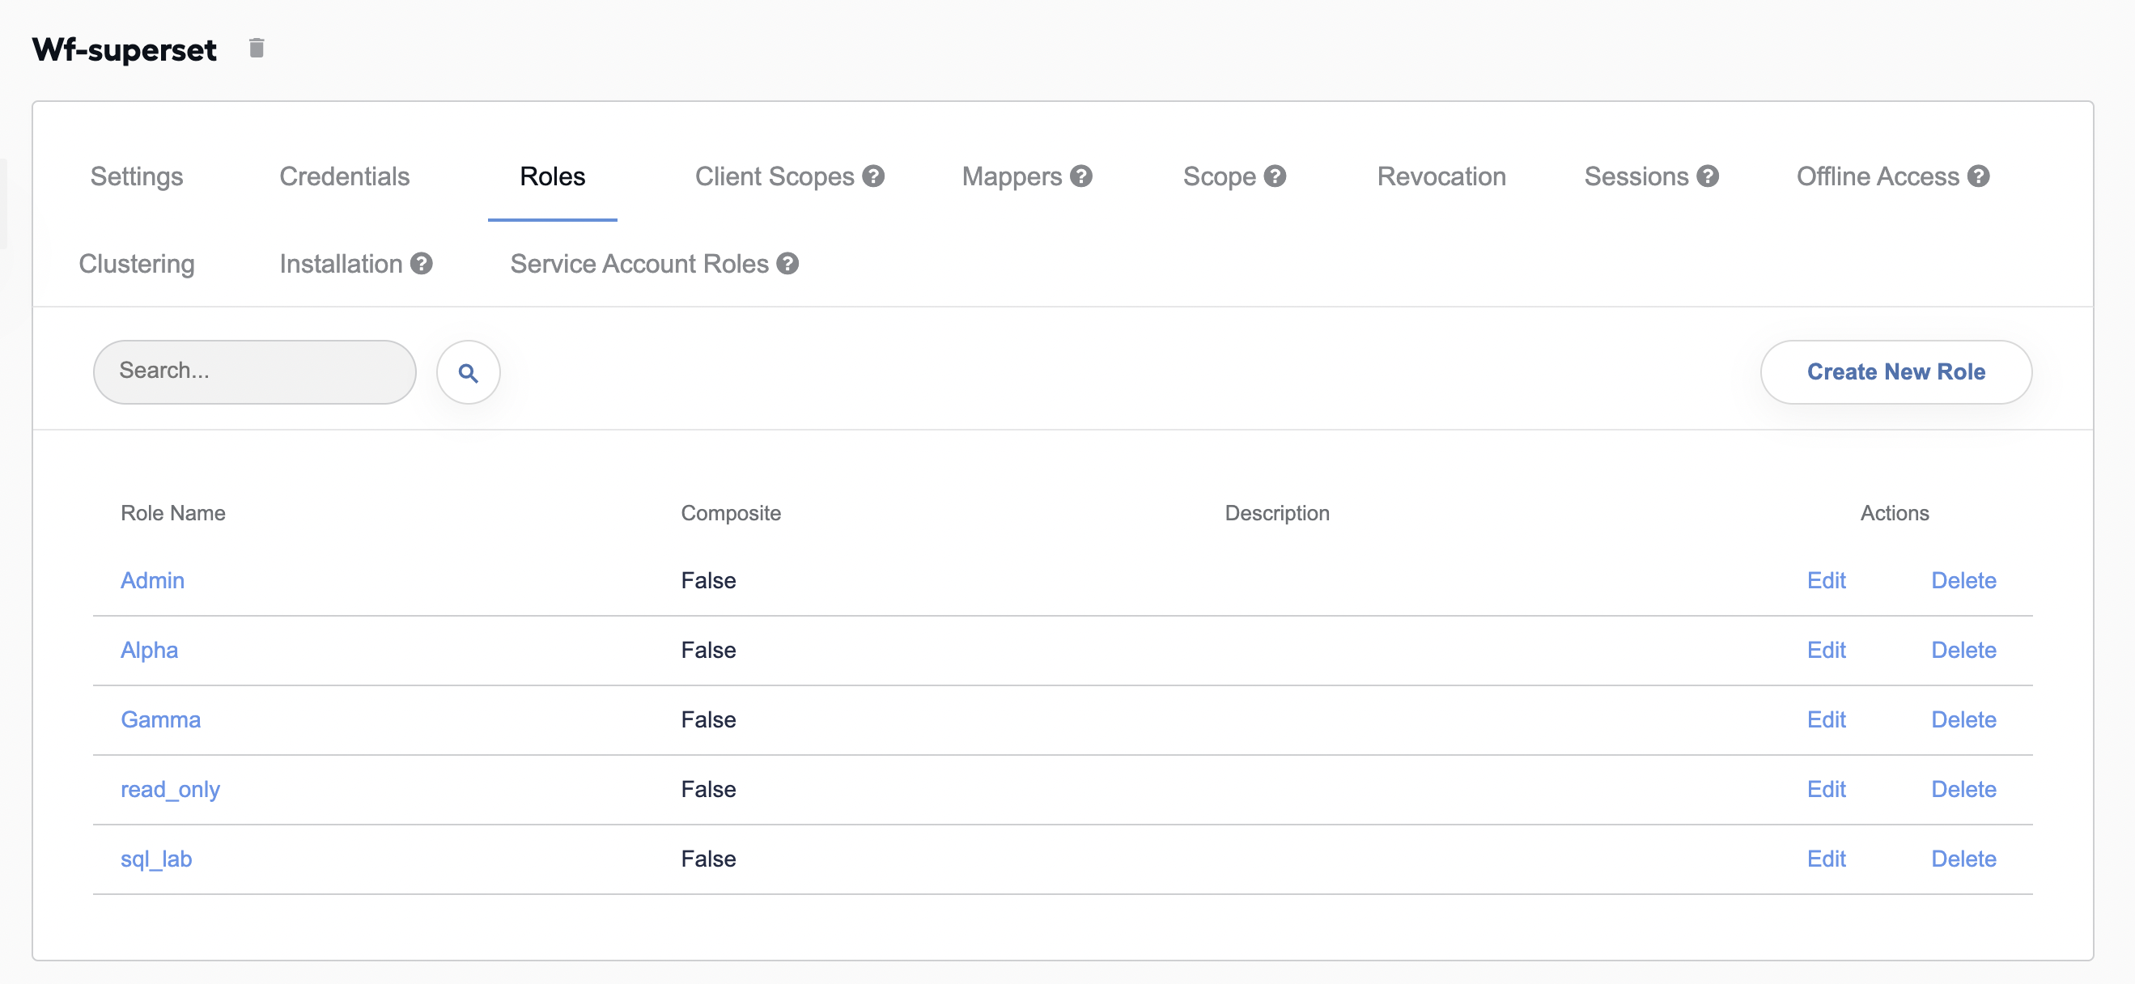Edit the Gamma role
Image resolution: width=2135 pixels, height=984 pixels.
pyautogui.click(x=1826, y=719)
